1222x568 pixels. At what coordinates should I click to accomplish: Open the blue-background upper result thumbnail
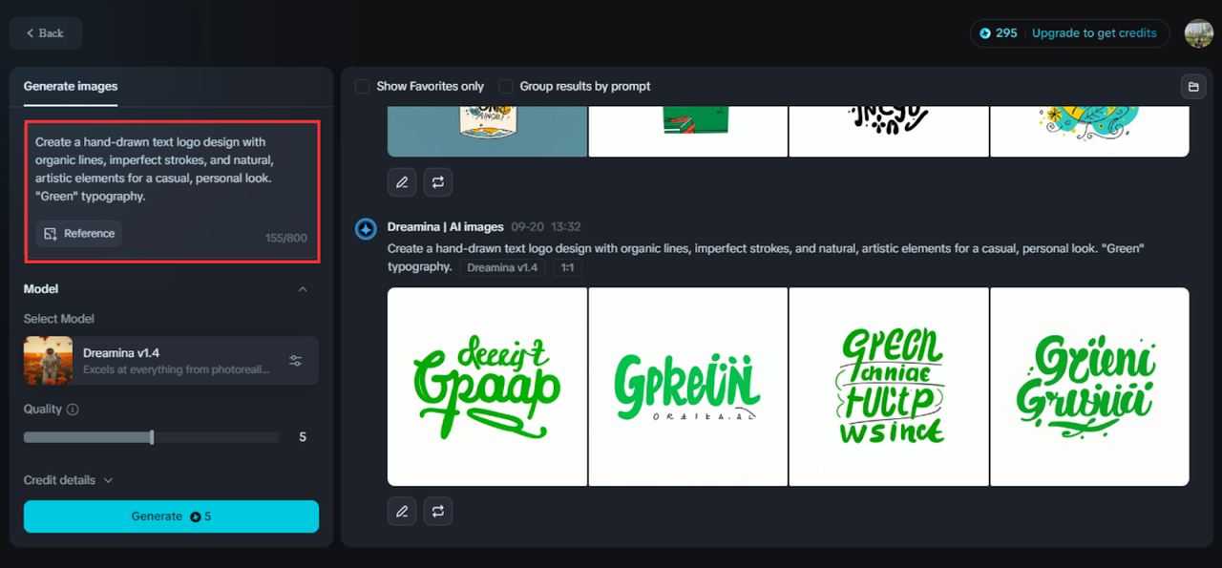[487, 133]
